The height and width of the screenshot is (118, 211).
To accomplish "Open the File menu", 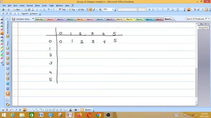I will pos(4,6).
